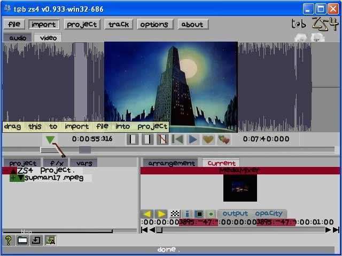Open the track menu

pyautogui.click(x=119, y=24)
